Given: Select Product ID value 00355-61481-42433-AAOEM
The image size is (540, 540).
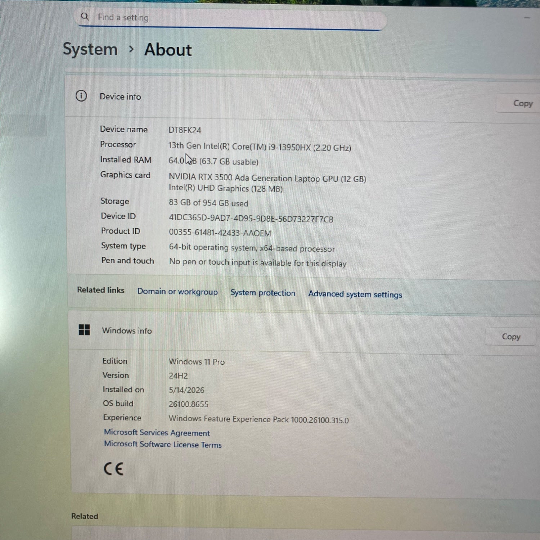Looking at the screenshot, I should (x=220, y=233).
